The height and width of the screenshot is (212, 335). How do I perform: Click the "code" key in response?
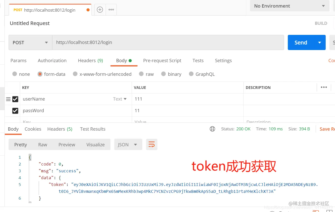coord(46,164)
